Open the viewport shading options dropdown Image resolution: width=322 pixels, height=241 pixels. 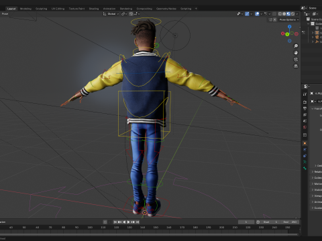297,14
